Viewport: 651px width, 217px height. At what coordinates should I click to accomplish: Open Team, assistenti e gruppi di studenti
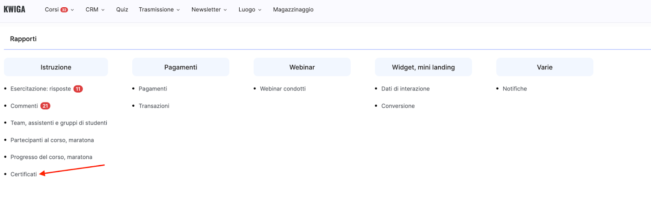(59, 123)
